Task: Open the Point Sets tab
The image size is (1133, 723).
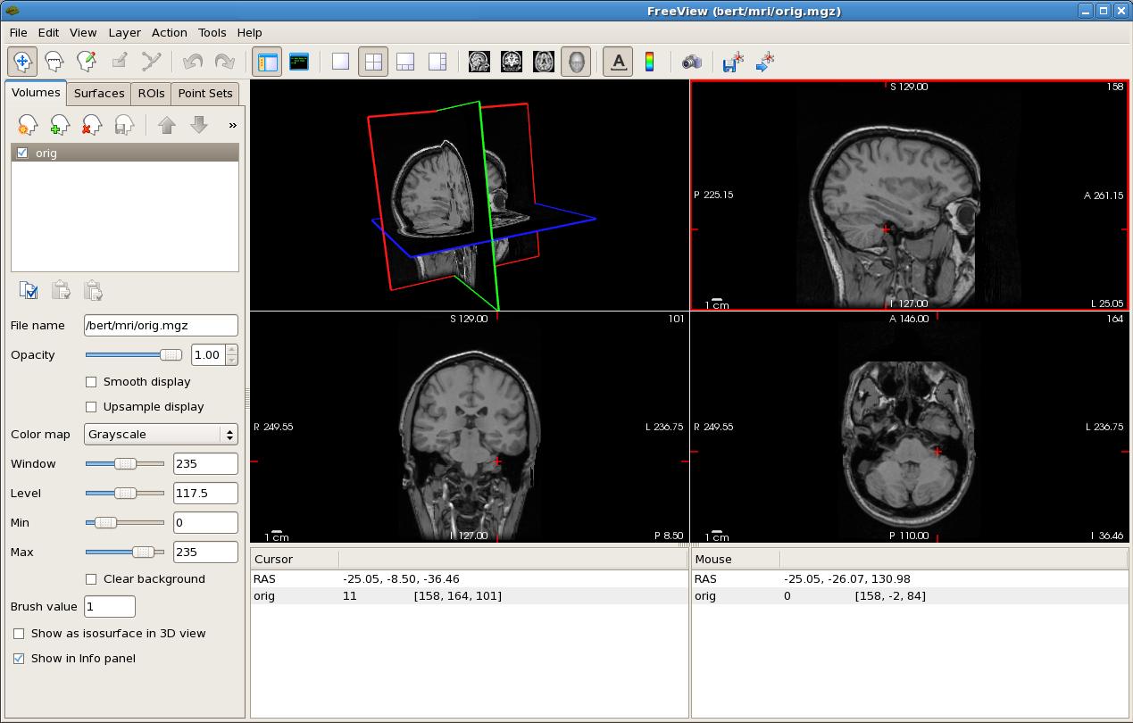Action: (x=204, y=93)
